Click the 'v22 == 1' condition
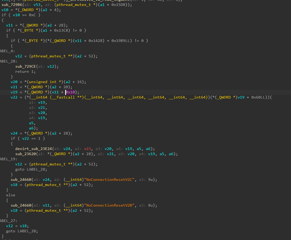The image size is (291, 240). pos(31,139)
